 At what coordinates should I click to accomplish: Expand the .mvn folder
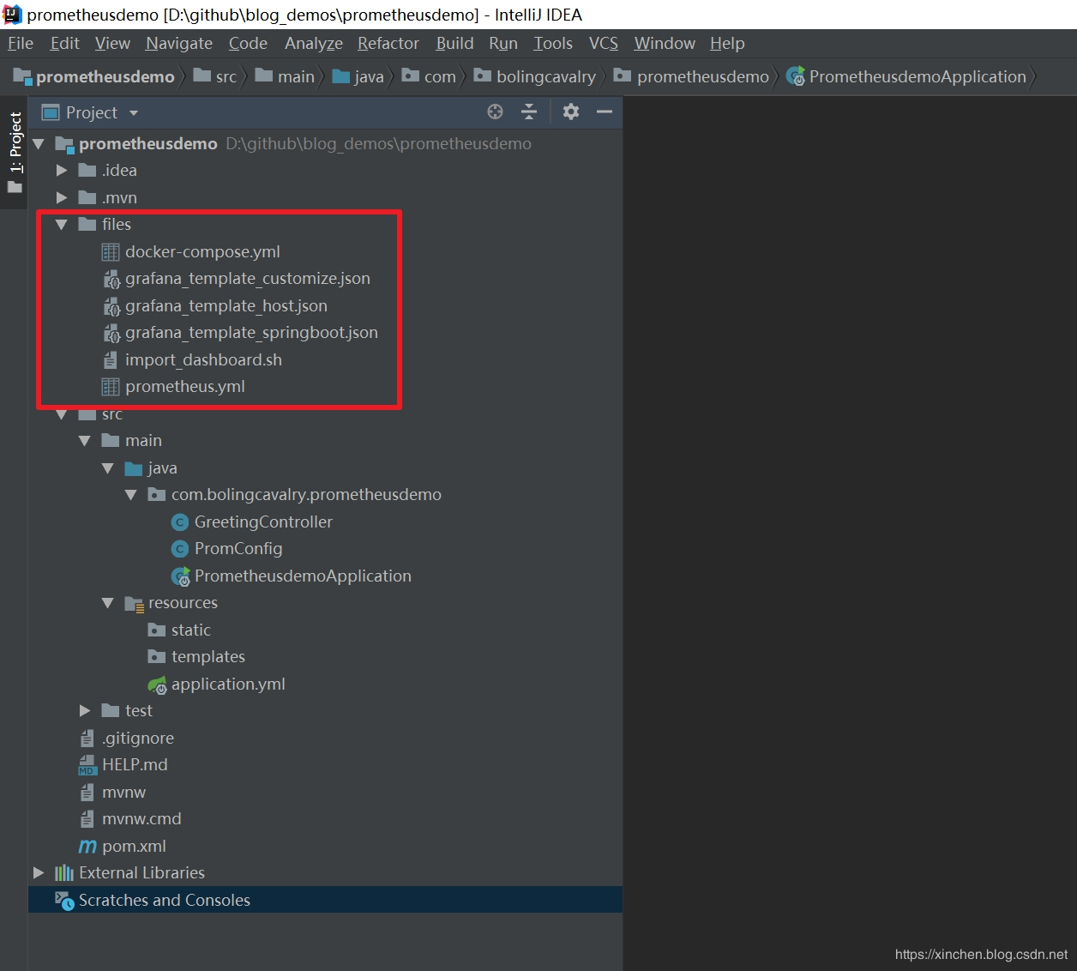[62, 198]
